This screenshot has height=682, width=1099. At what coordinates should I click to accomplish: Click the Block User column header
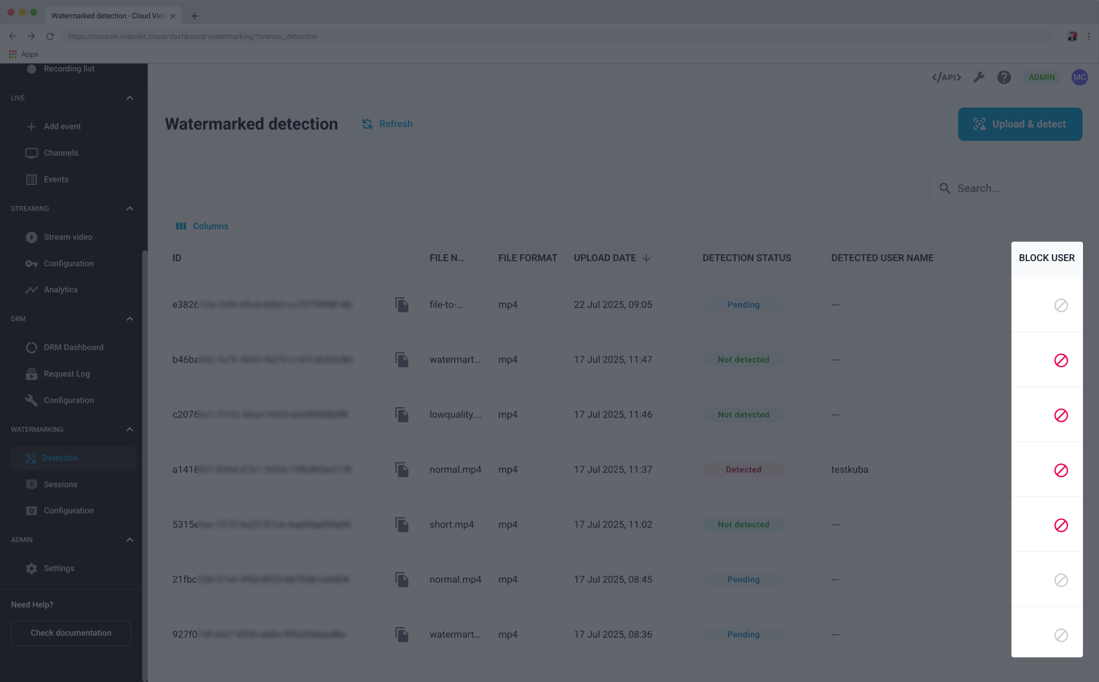coord(1046,258)
